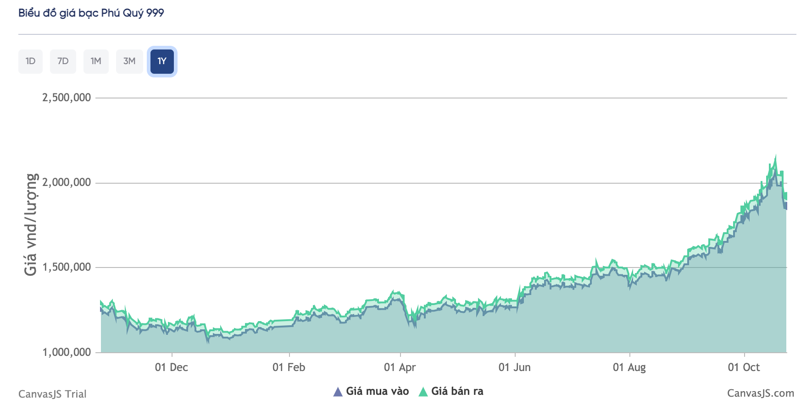Switch to the 3M time range
812x404 pixels.
coord(129,61)
